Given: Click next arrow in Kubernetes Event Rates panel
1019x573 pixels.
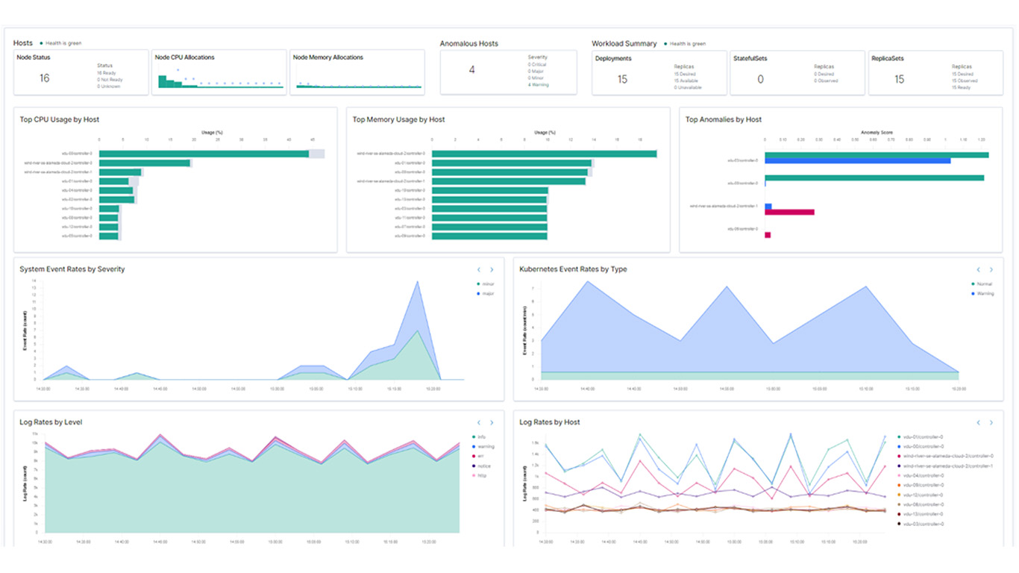Looking at the screenshot, I should click(x=991, y=270).
